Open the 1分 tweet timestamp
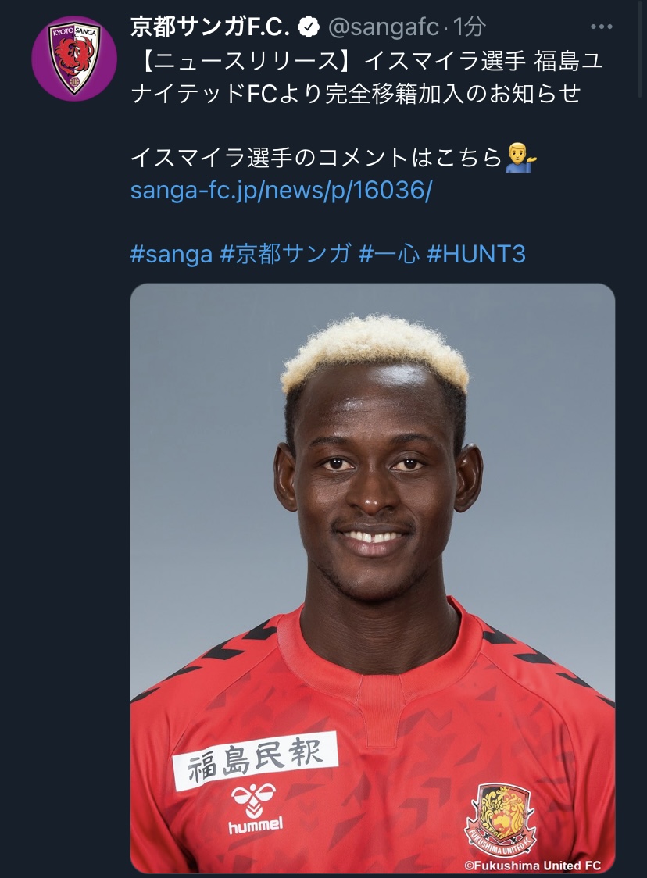This screenshot has width=647, height=878. tap(469, 27)
